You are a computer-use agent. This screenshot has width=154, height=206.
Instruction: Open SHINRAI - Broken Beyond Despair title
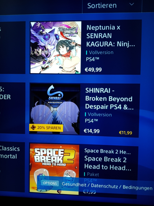[x=109, y=99]
